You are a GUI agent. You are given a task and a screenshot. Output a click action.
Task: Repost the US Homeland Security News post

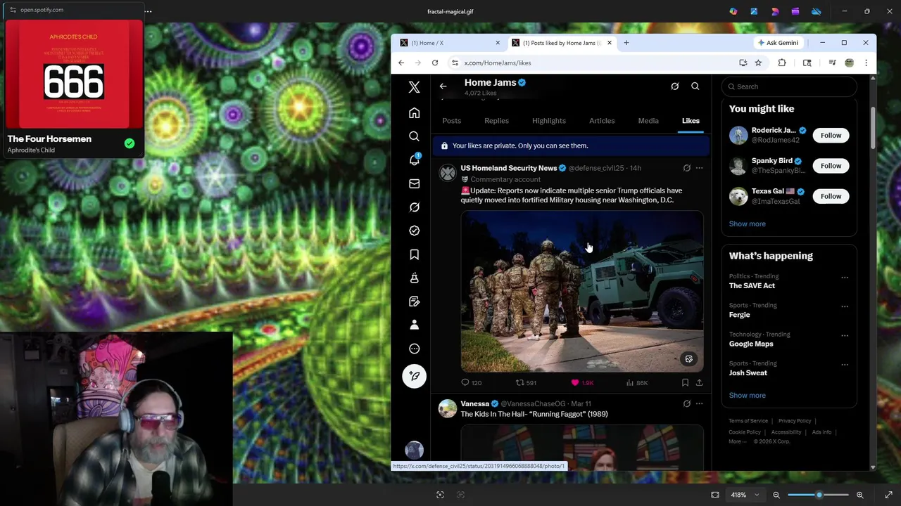tap(526, 382)
